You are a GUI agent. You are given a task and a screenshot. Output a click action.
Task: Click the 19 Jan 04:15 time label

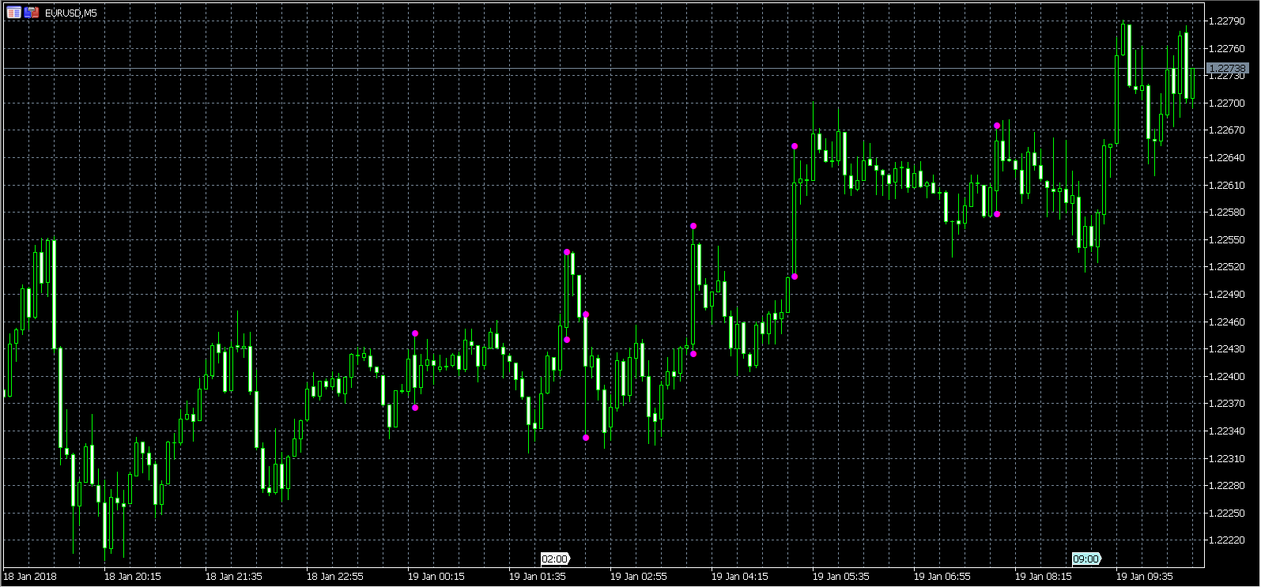(739, 577)
